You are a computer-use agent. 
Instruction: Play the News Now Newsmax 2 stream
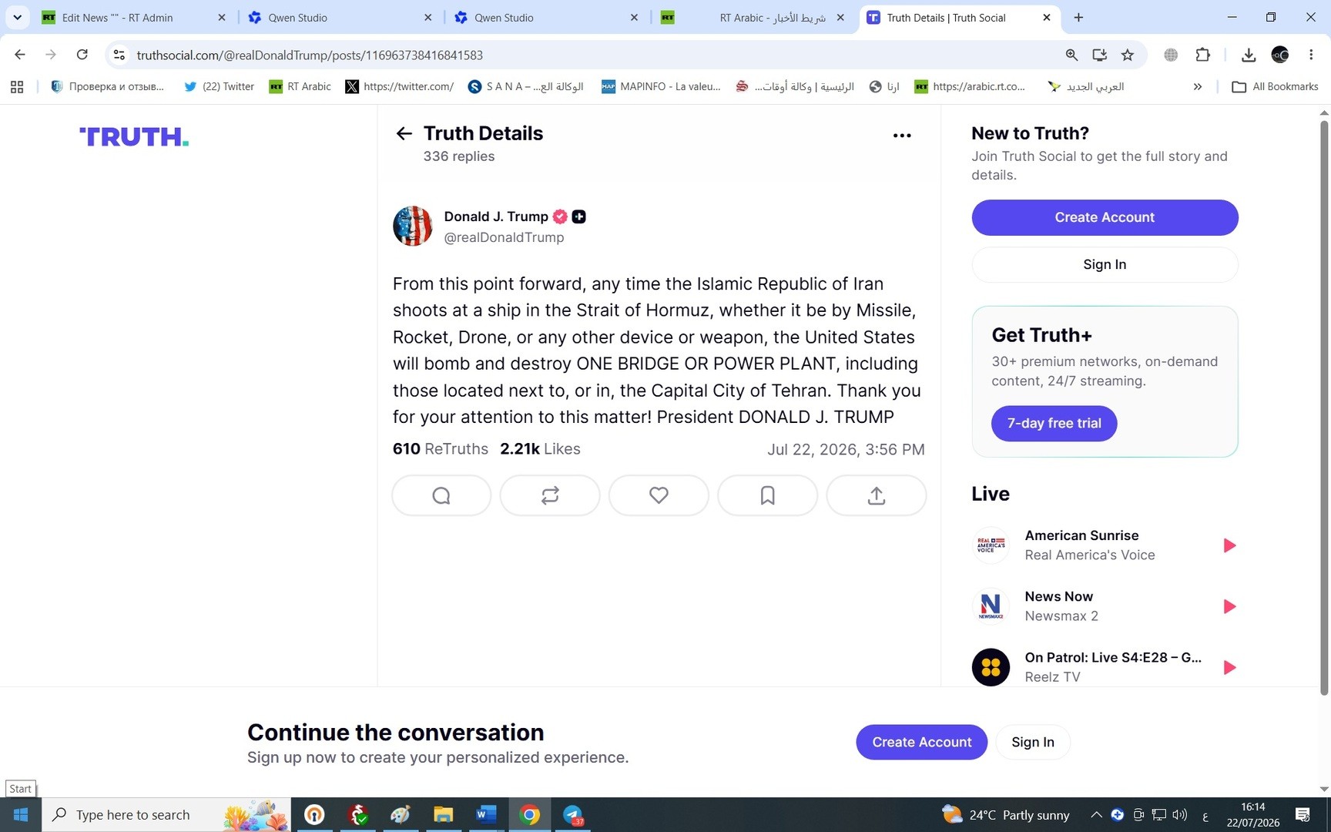(1229, 606)
